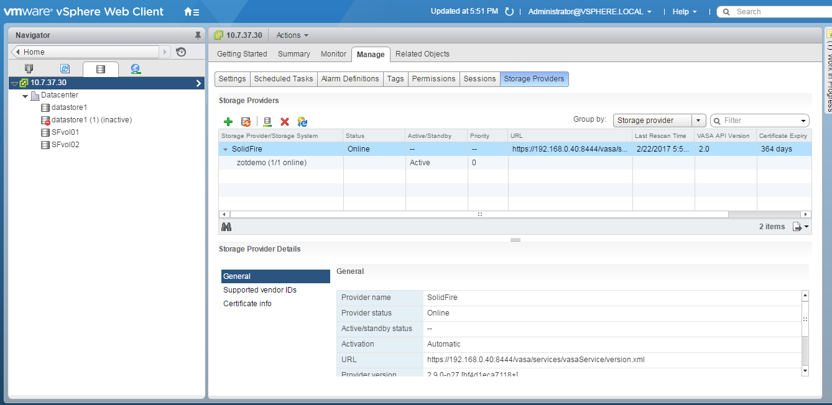Collapse the 10.7.37.30 vCenter node
Viewport: 832px width, 405px height.
pyautogui.click(x=14, y=83)
